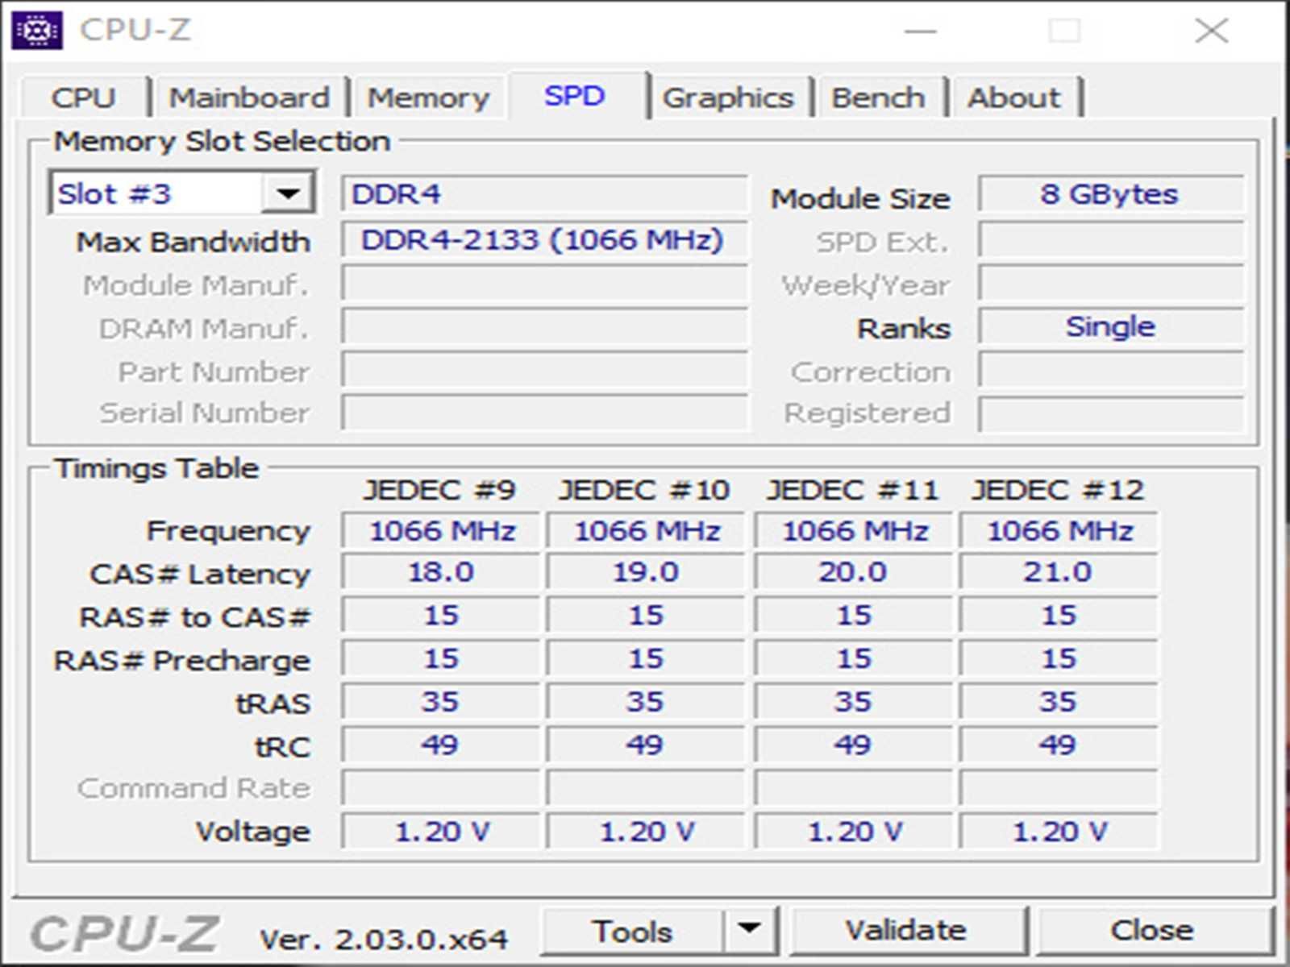Click the JEDEC #11 column header
This screenshot has height=967, width=1290.
pyautogui.click(x=852, y=489)
